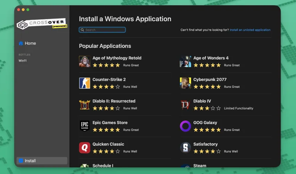Click the Age of Wonders 4 icon
This screenshot has height=174, width=296.
(x=186, y=61)
